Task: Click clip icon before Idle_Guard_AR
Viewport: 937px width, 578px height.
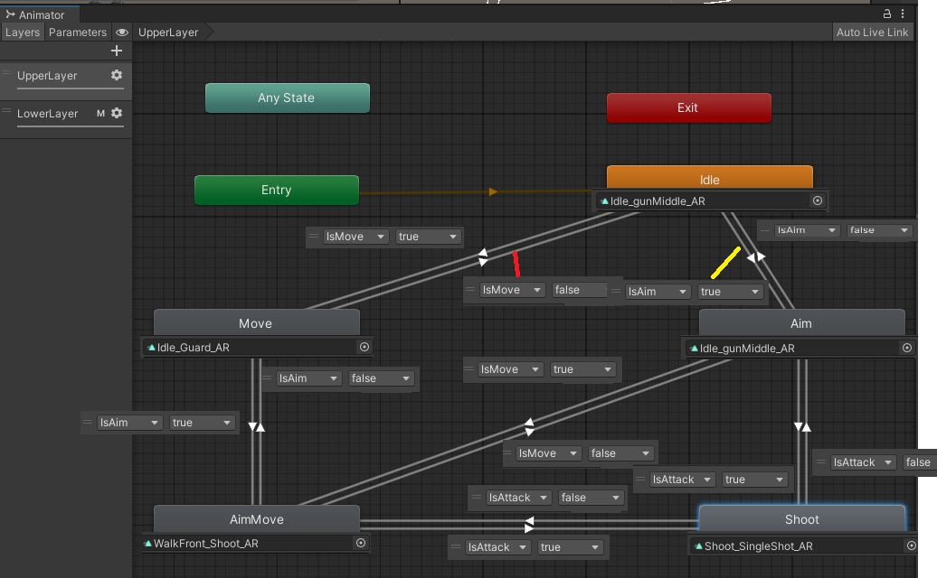Action: (x=151, y=347)
